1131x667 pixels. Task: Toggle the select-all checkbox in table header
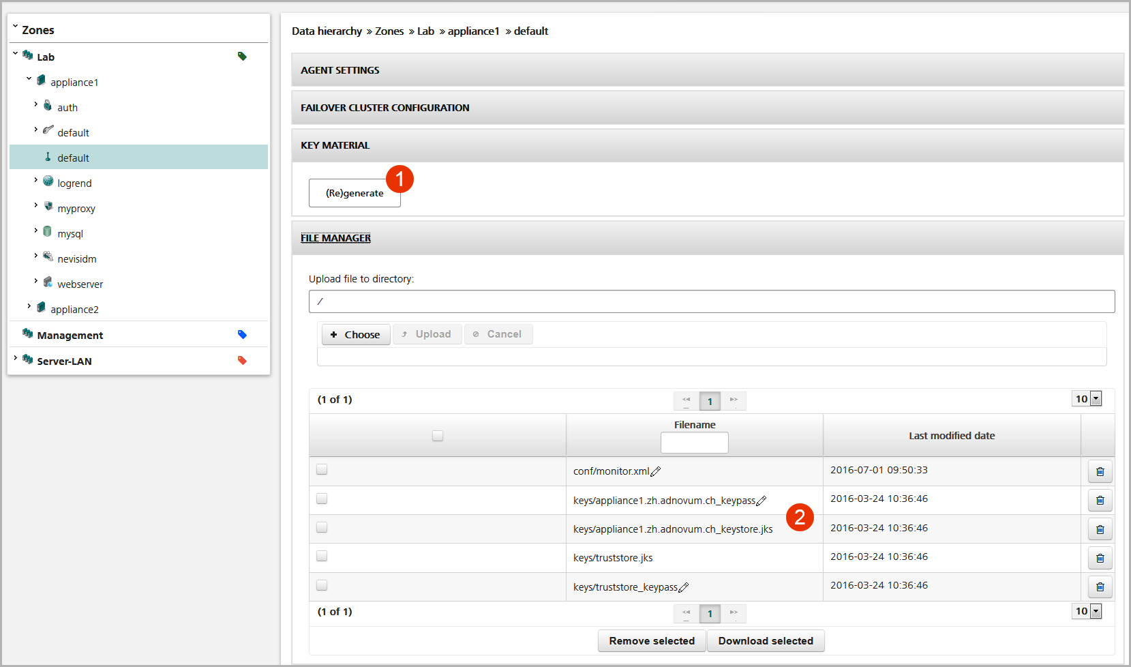[x=438, y=435]
